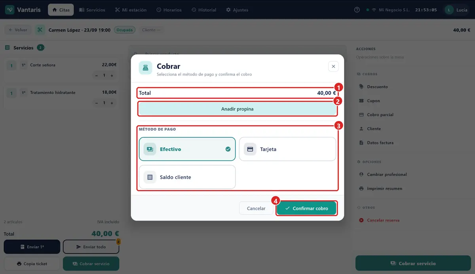This screenshot has height=274, width=475.
Task: Print a Copia ticket
Action: coord(32,264)
